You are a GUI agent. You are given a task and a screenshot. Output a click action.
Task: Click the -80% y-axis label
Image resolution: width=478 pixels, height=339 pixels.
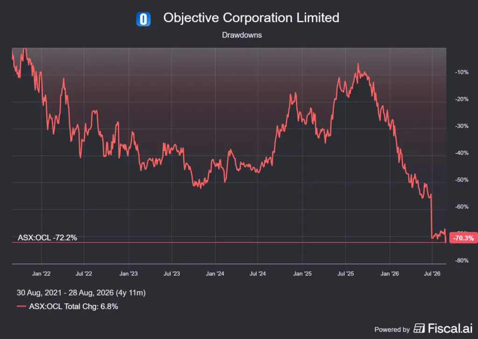point(462,261)
